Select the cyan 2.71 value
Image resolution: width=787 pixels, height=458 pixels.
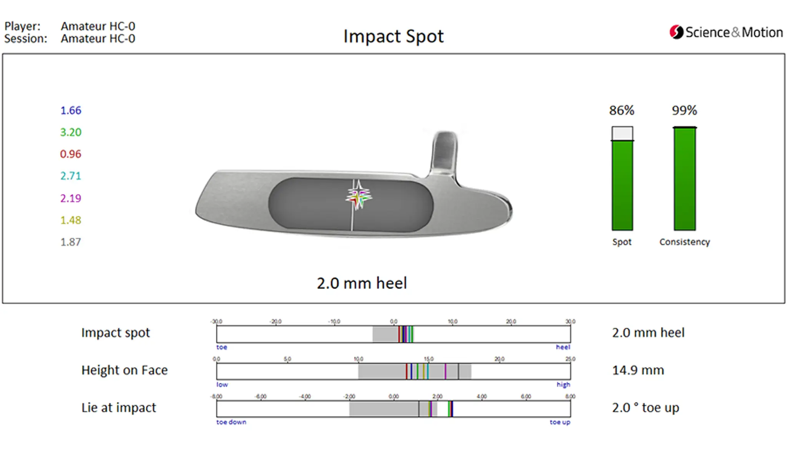pyautogui.click(x=71, y=176)
